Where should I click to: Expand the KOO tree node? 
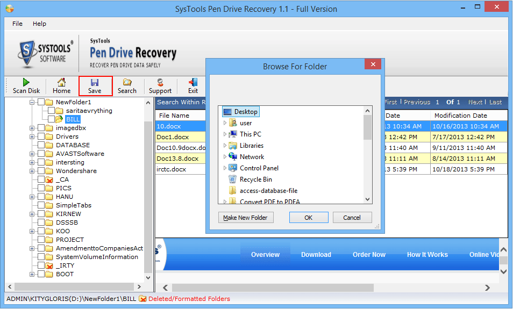click(32, 231)
